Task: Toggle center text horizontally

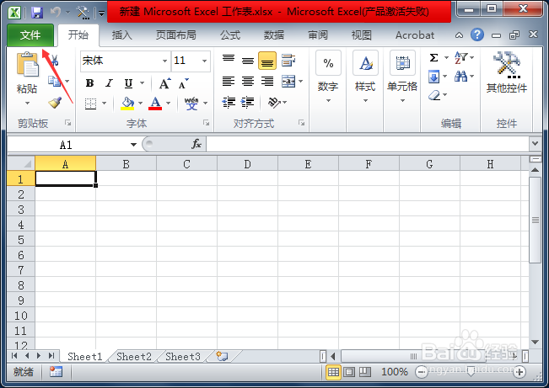Action: tap(248, 82)
